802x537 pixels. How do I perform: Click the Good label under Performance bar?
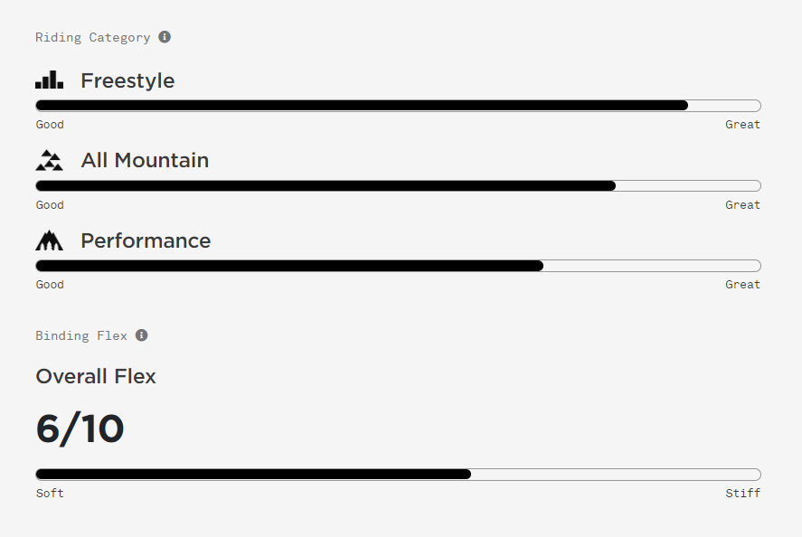(x=50, y=285)
